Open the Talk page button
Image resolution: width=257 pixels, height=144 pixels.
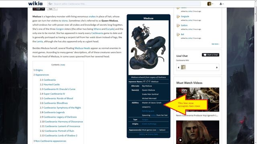(52, 9)
